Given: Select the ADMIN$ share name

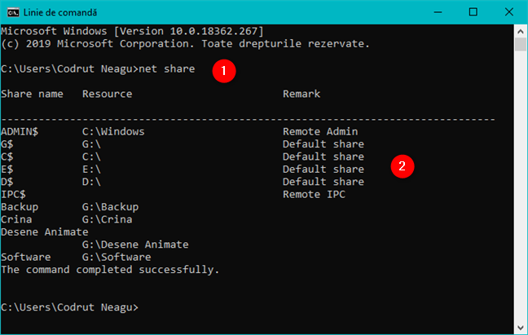Looking at the screenshot, I should (x=20, y=131).
